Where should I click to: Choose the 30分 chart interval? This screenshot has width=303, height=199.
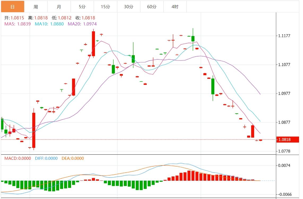pos(128,7)
